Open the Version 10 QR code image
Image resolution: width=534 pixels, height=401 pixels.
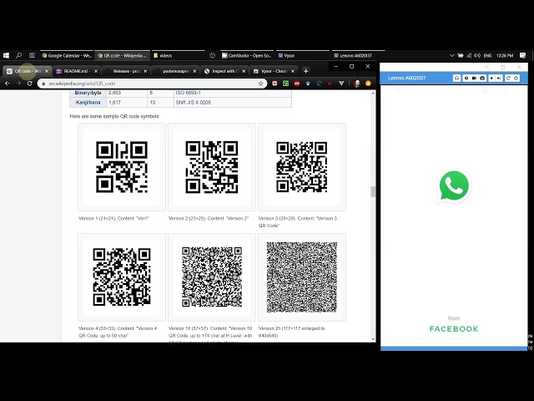[212, 277]
